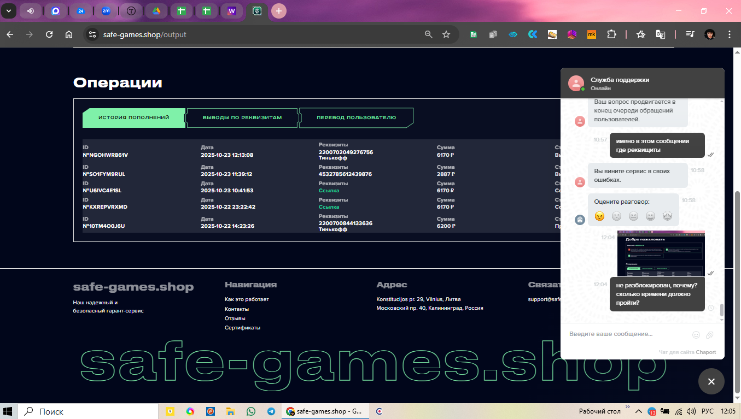Open the tab search dropdown arrow
The image size is (741, 419).
click(8, 11)
